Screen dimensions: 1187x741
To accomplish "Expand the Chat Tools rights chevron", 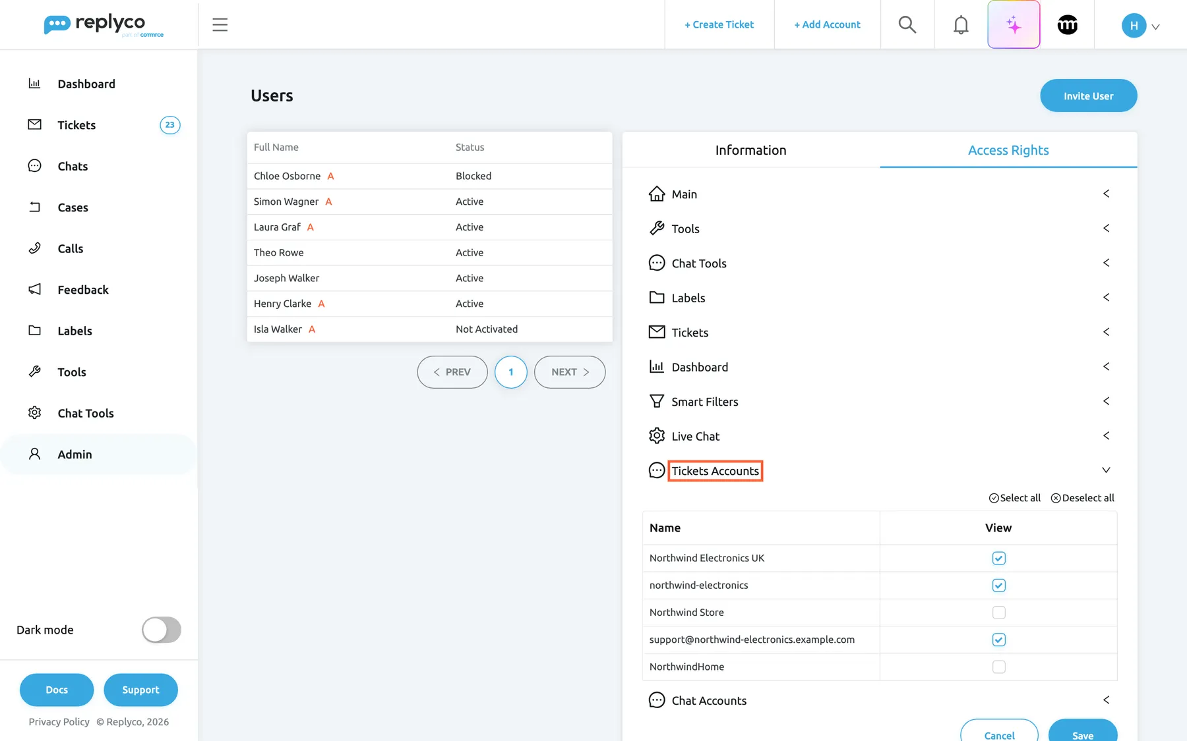I will click(x=1106, y=263).
